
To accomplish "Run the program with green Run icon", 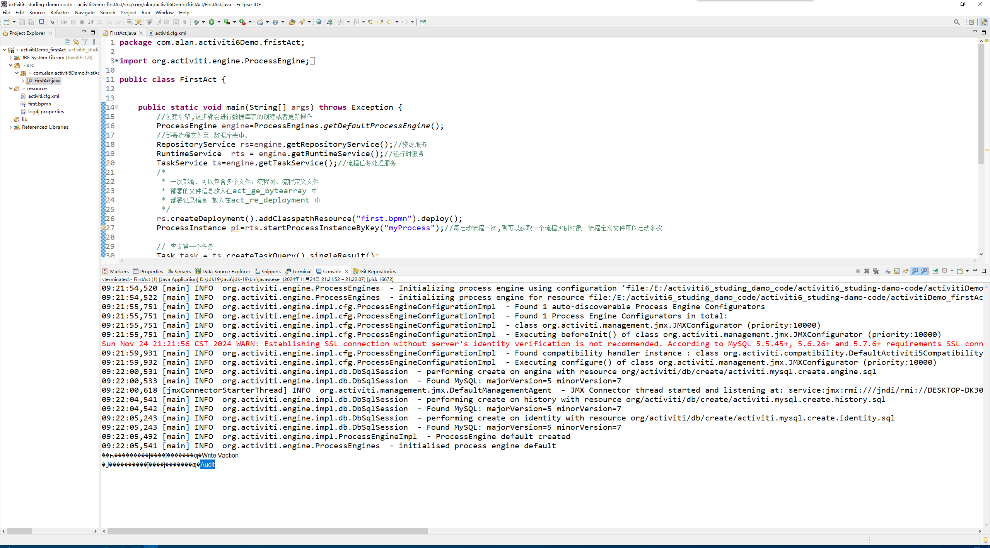I will [x=212, y=22].
